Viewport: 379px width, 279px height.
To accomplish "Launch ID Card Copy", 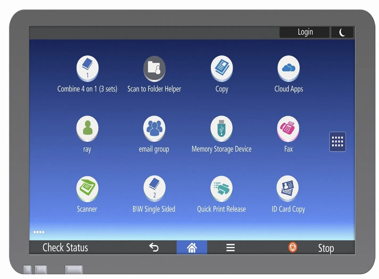I will tap(288, 188).
